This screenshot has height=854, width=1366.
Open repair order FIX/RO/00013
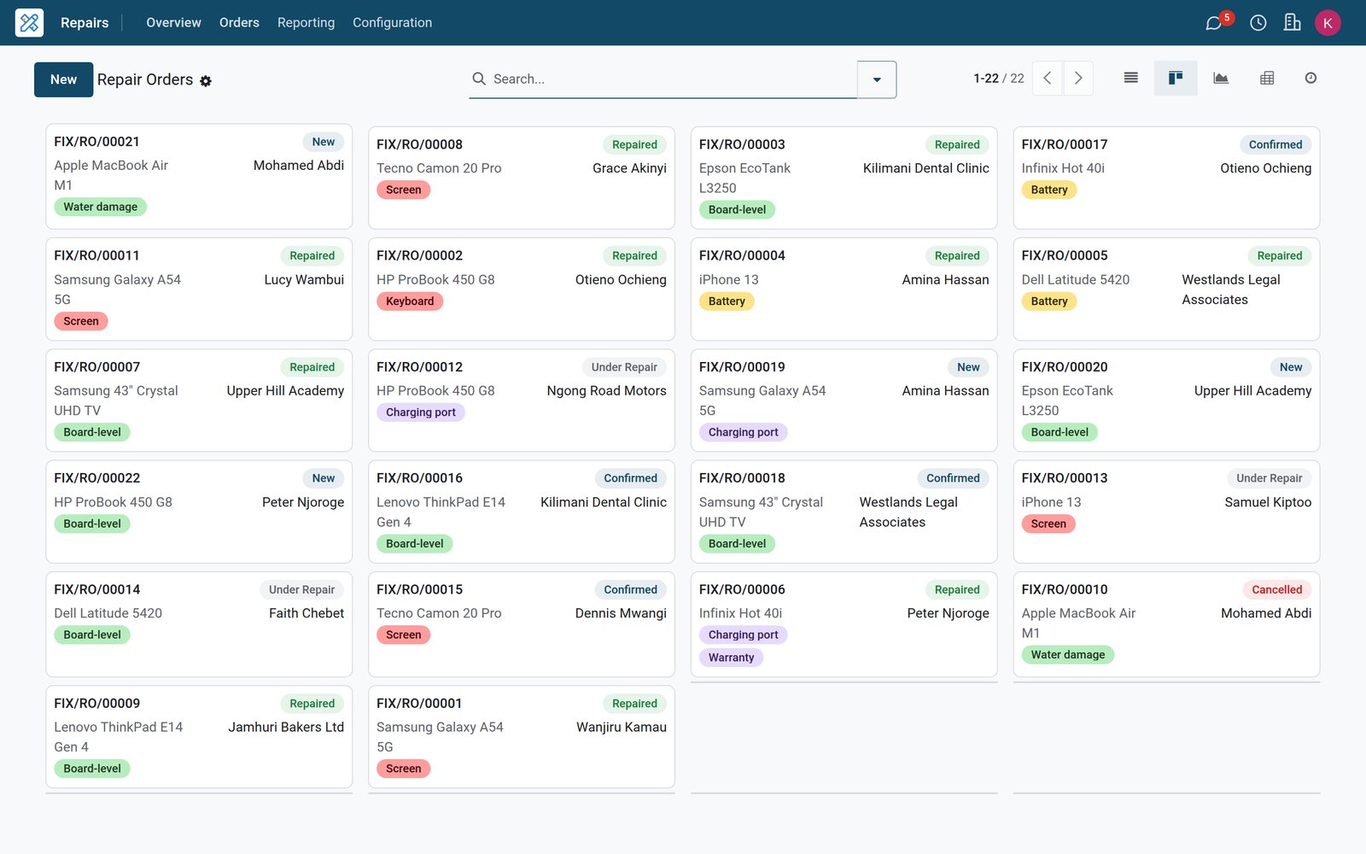(1167, 512)
